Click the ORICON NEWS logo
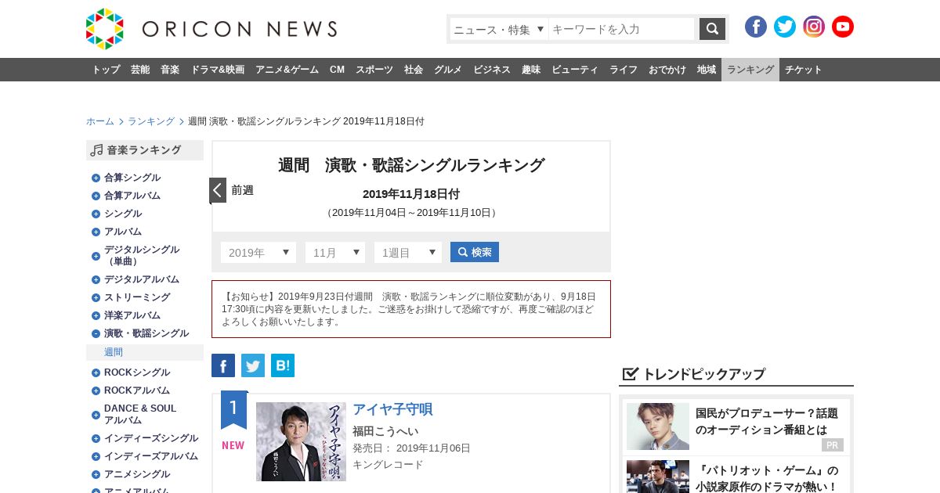Image resolution: width=940 pixels, height=493 pixels. 211,29
